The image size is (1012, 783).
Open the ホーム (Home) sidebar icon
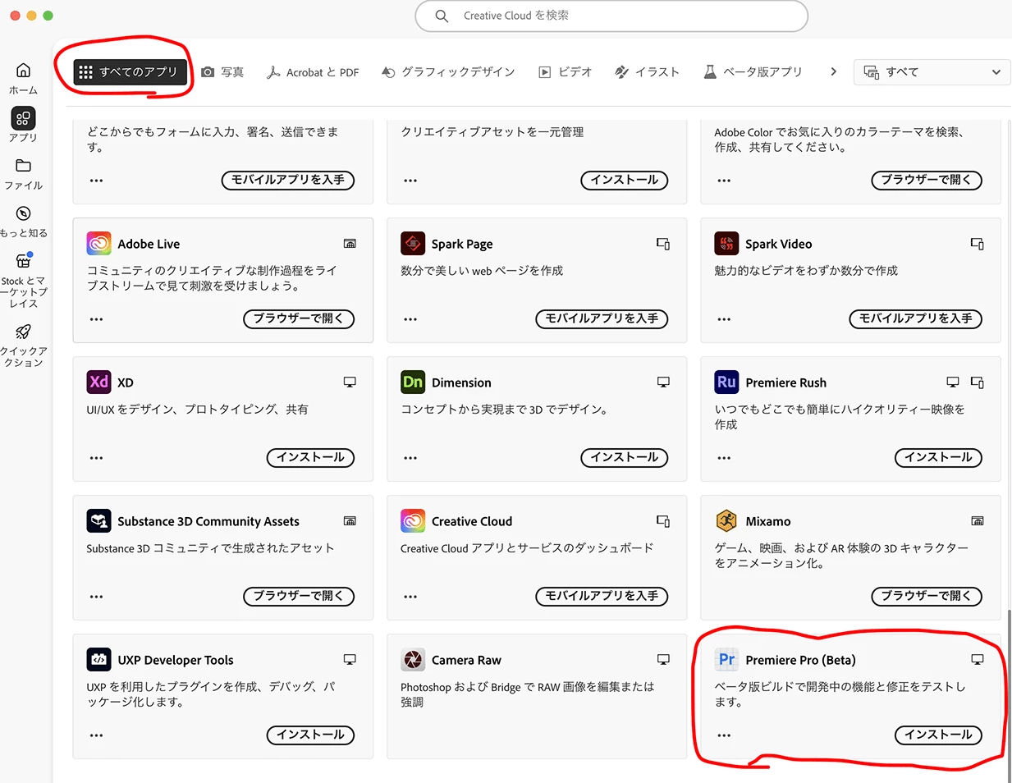[x=23, y=71]
